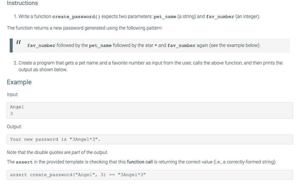The image size is (298, 184).
Task: Click the dark vertical blockquote bar
Action: click(x=11, y=45)
